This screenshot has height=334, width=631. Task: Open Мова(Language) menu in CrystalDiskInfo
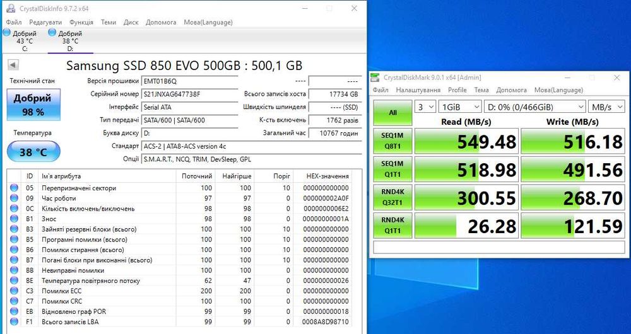[x=208, y=22]
